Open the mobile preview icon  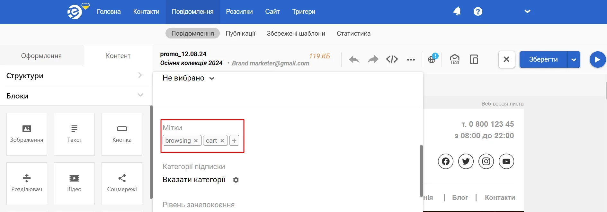(x=474, y=59)
